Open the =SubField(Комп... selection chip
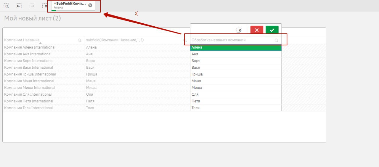The width and height of the screenshot is (379, 167). (x=70, y=5)
